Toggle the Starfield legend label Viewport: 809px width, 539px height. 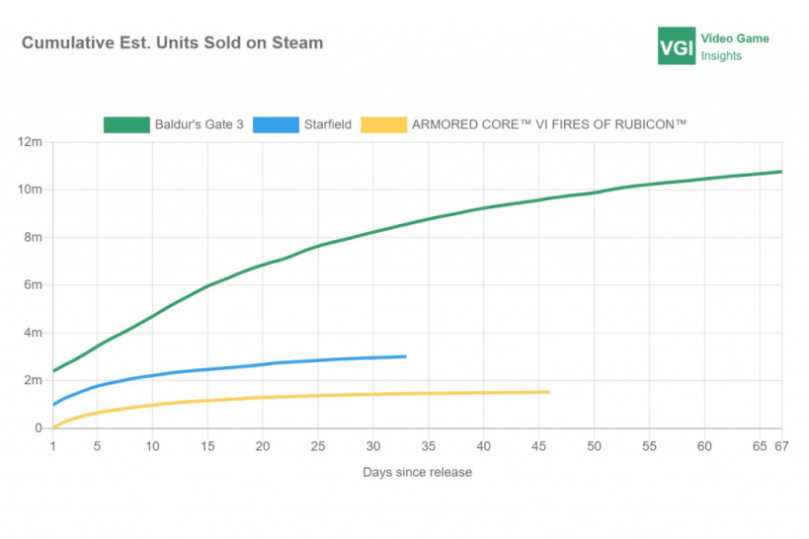pyautogui.click(x=327, y=124)
